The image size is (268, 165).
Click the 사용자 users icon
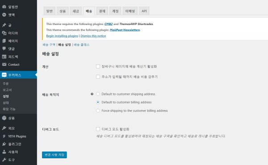point(4,152)
